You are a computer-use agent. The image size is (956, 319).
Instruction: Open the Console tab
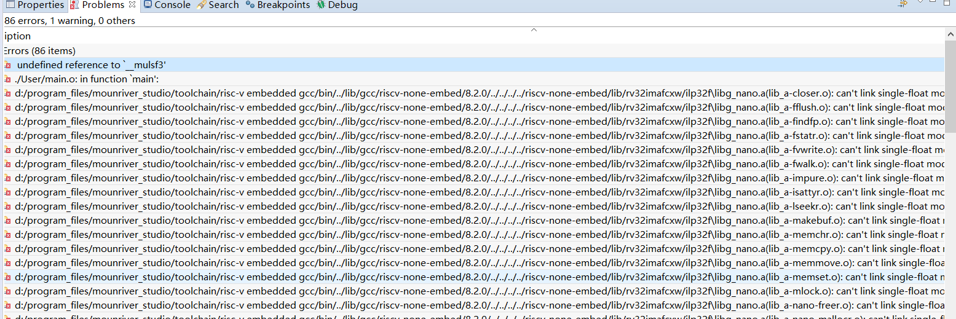(172, 5)
